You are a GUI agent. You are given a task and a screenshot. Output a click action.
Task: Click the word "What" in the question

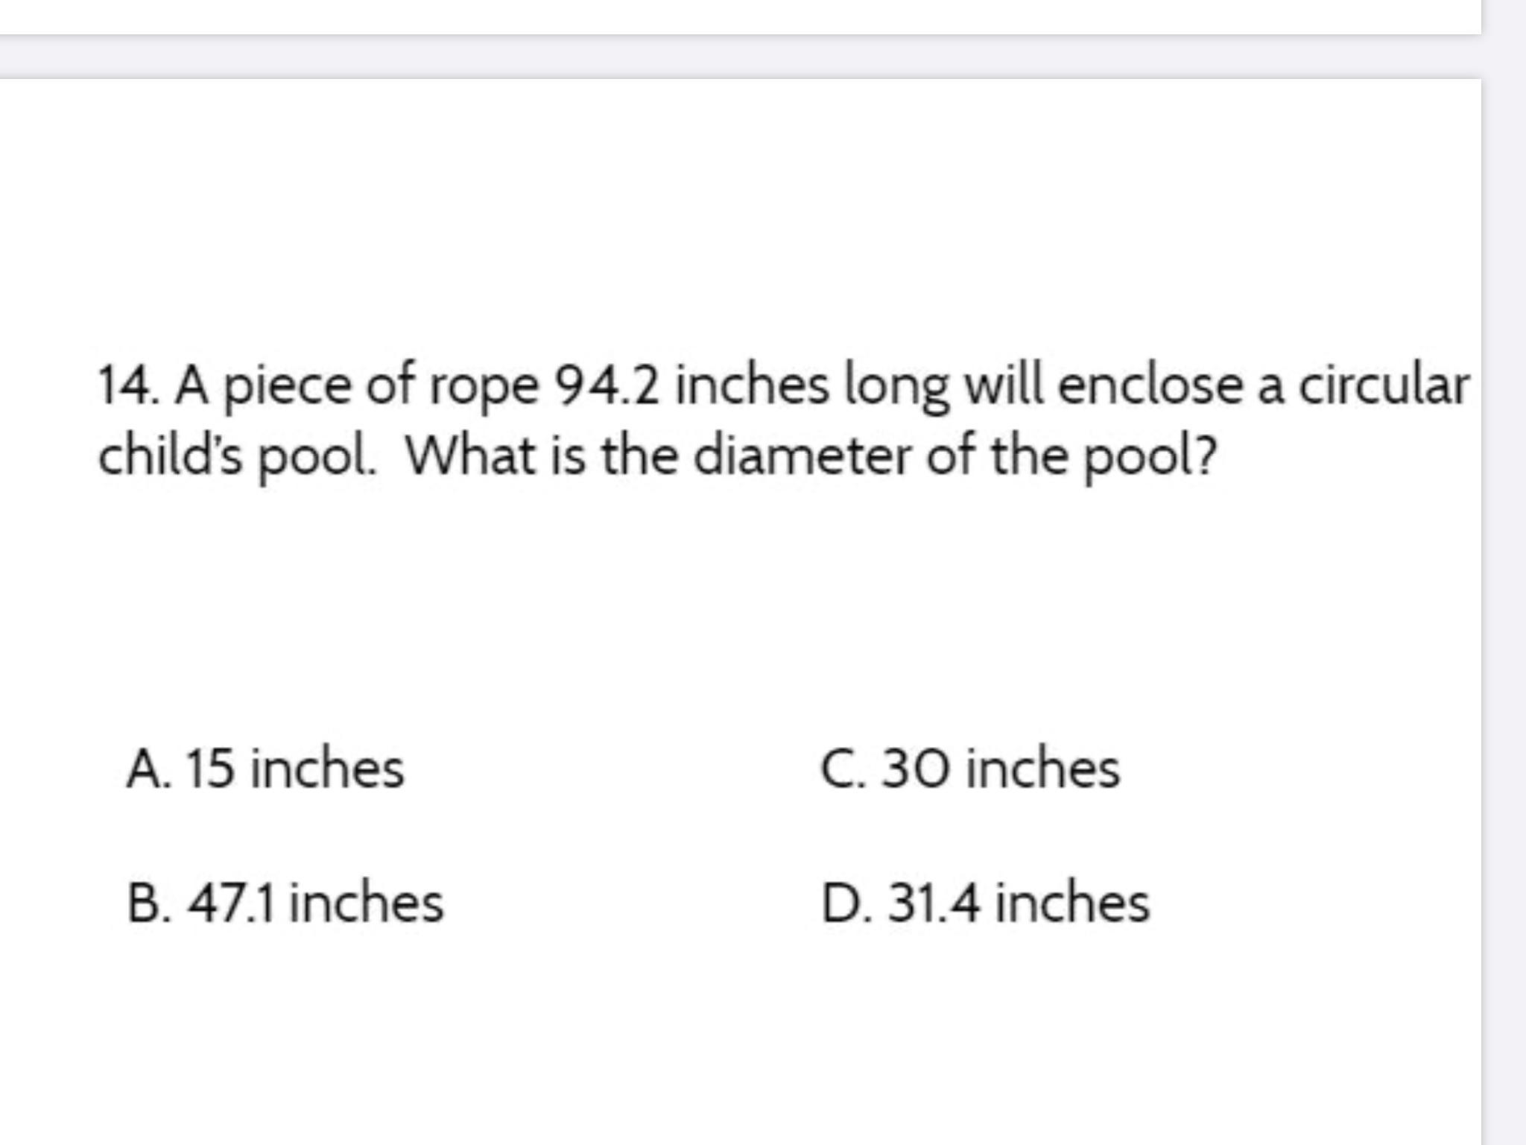[472, 455]
